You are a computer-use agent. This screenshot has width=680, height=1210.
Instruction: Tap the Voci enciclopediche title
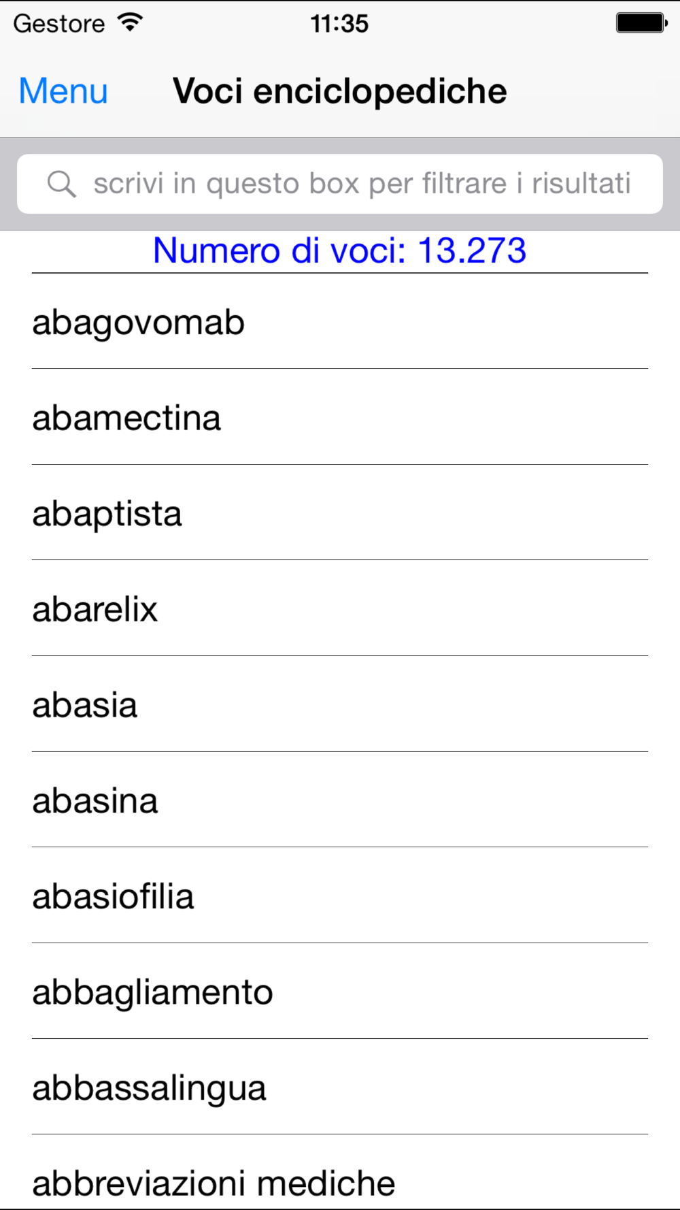click(x=340, y=91)
